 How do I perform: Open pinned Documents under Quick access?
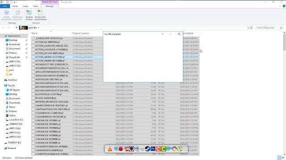(15, 48)
